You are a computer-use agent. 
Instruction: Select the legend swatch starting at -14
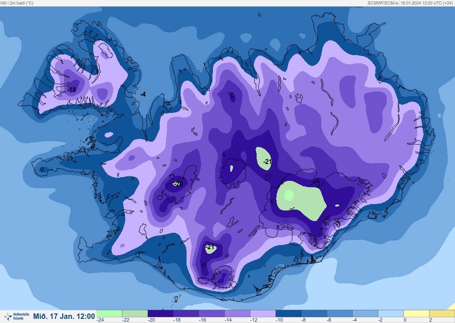(x=238, y=313)
